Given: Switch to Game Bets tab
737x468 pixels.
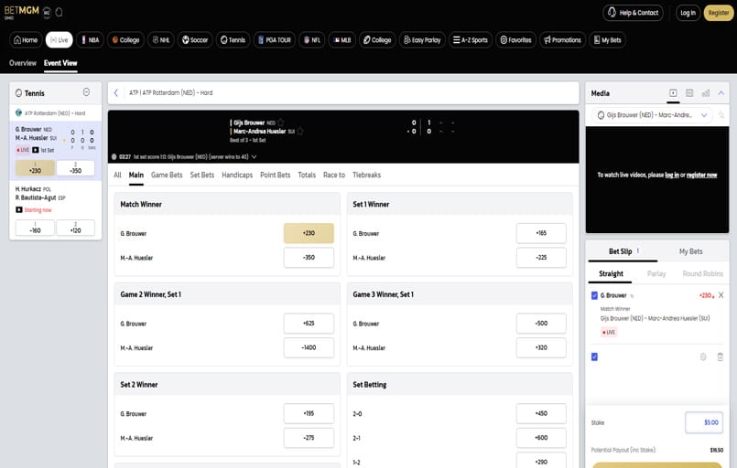Looking at the screenshot, I should (167, 175).
